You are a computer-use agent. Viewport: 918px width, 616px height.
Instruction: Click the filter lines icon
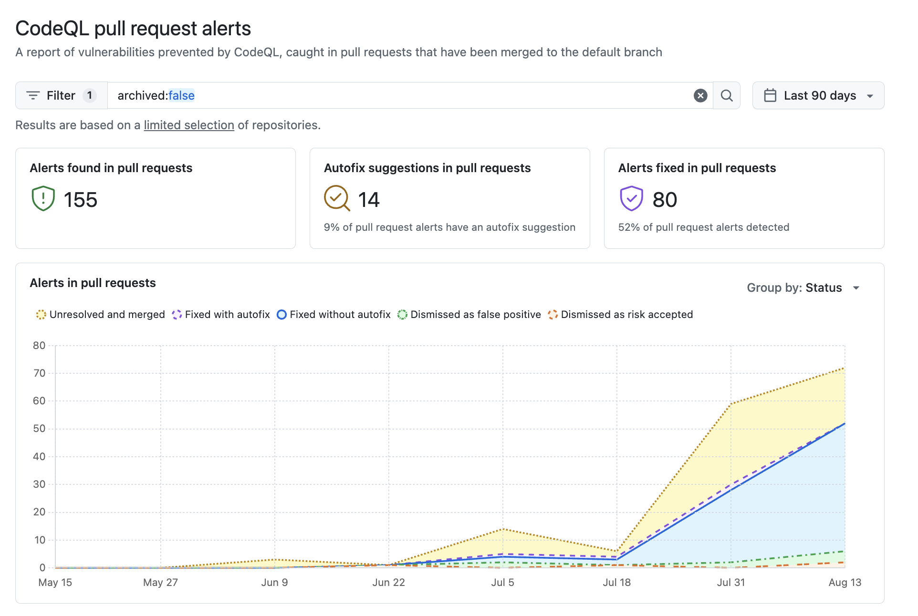[x=33, y=95]
